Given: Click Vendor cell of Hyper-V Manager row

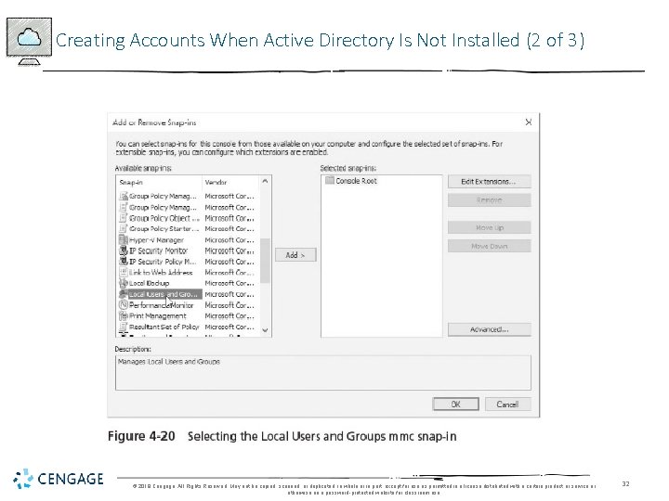Looking at the screenshot, I should [230, 240].
